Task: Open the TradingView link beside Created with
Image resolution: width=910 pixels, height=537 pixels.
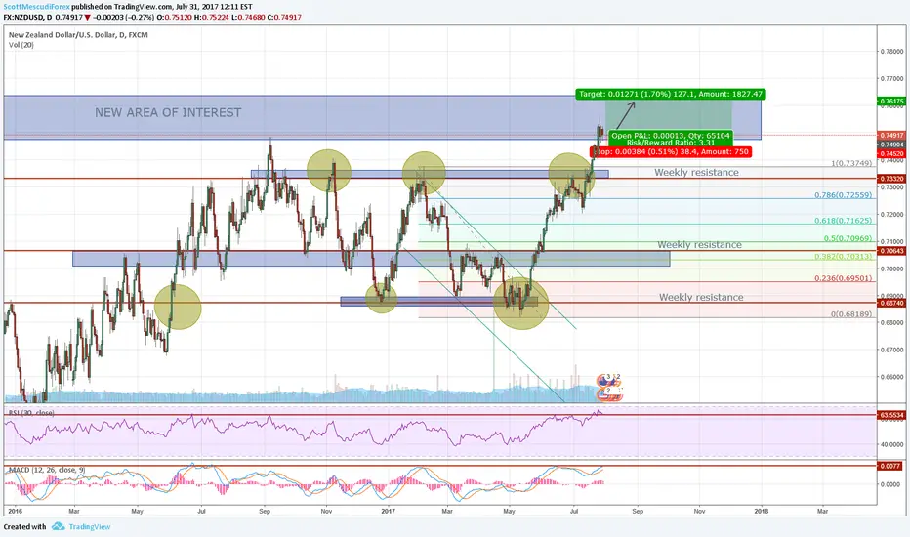Action: click(x=90, y=526)
